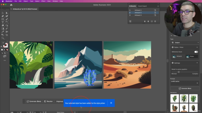Select first cactus variation thumbnail
This screenshot has width=202, height=113.
175,98
